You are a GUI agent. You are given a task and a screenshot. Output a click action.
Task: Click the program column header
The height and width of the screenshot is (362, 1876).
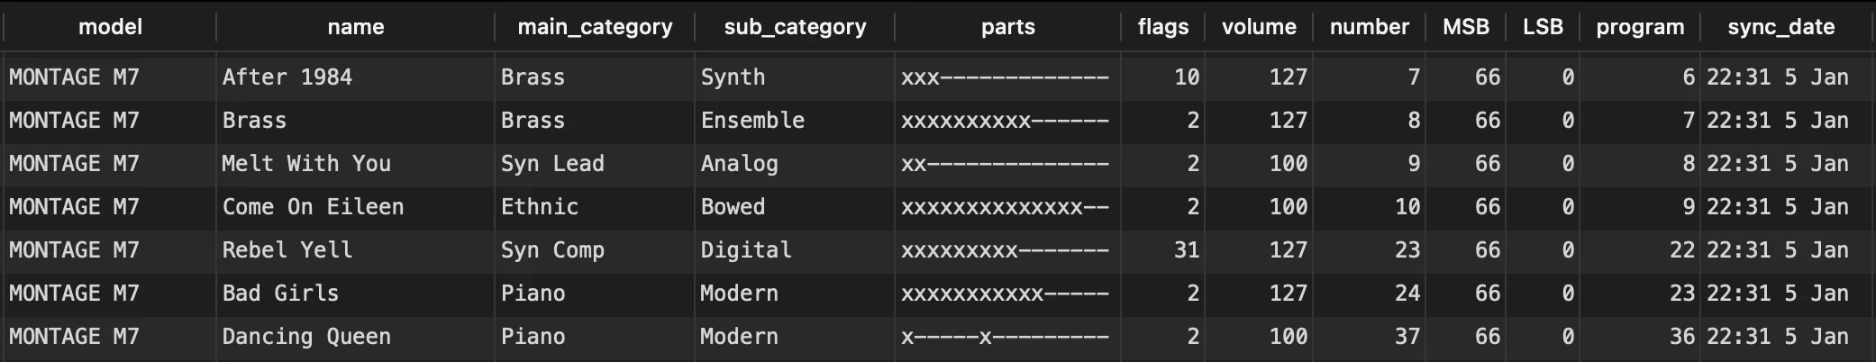[1640, 27]
